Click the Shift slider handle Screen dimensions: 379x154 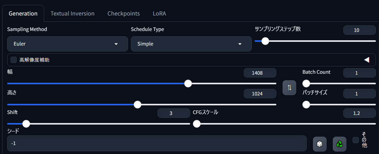point(26,124)
